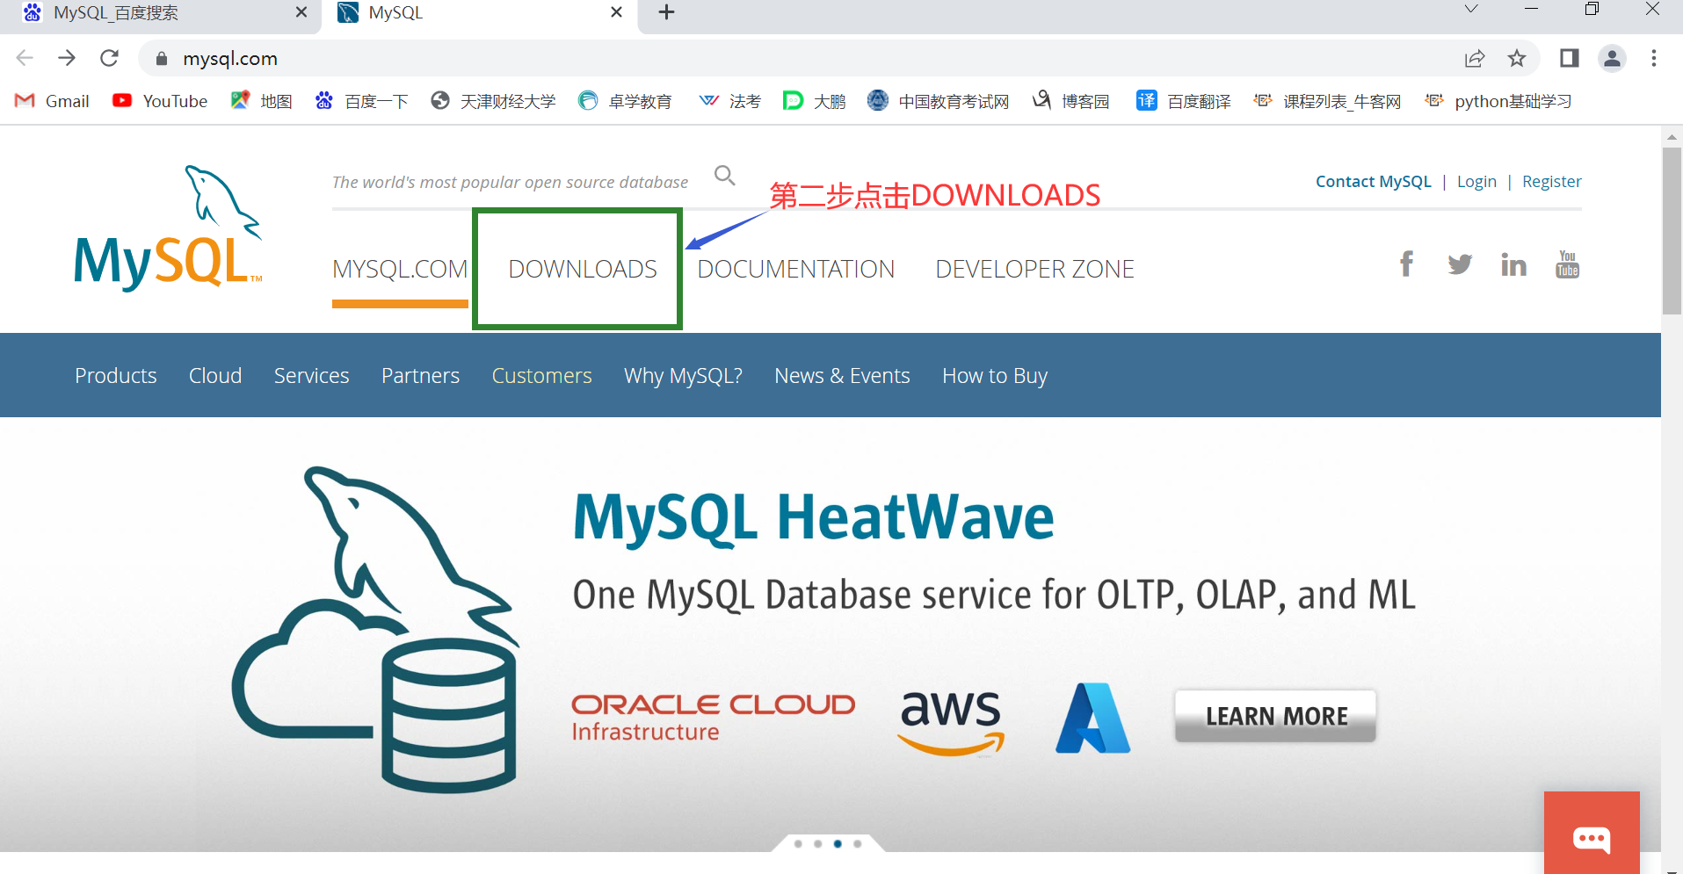Click the Register link
The height and width of the screenshot is (874, 1683).
pos(1552,182)
